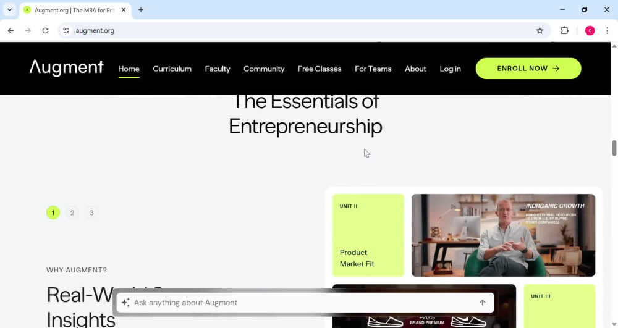This screenshot has width=618, height=328.
Task: Open the brand premium sneakers thumbnail
Action: pyautogui.click(x=424, y=306)
